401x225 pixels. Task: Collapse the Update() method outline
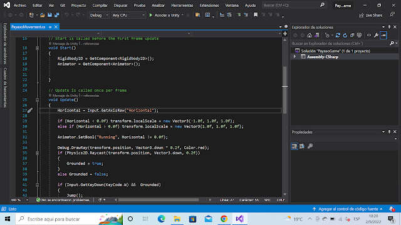[38, 100]
